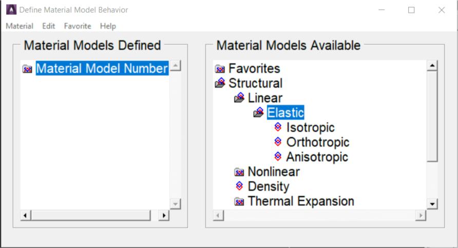Select the Isotropic material model label
This screenshot has width=458, height=248.
coord(310,128)
